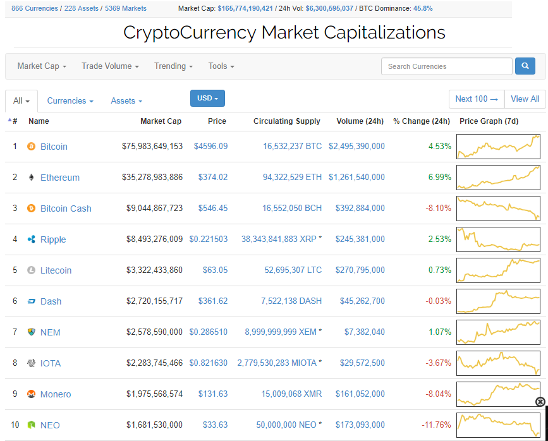Expand the Trending dropdown menu
Image resolution: width=548 pixels, height=441 pixels.
click(173, 66)
